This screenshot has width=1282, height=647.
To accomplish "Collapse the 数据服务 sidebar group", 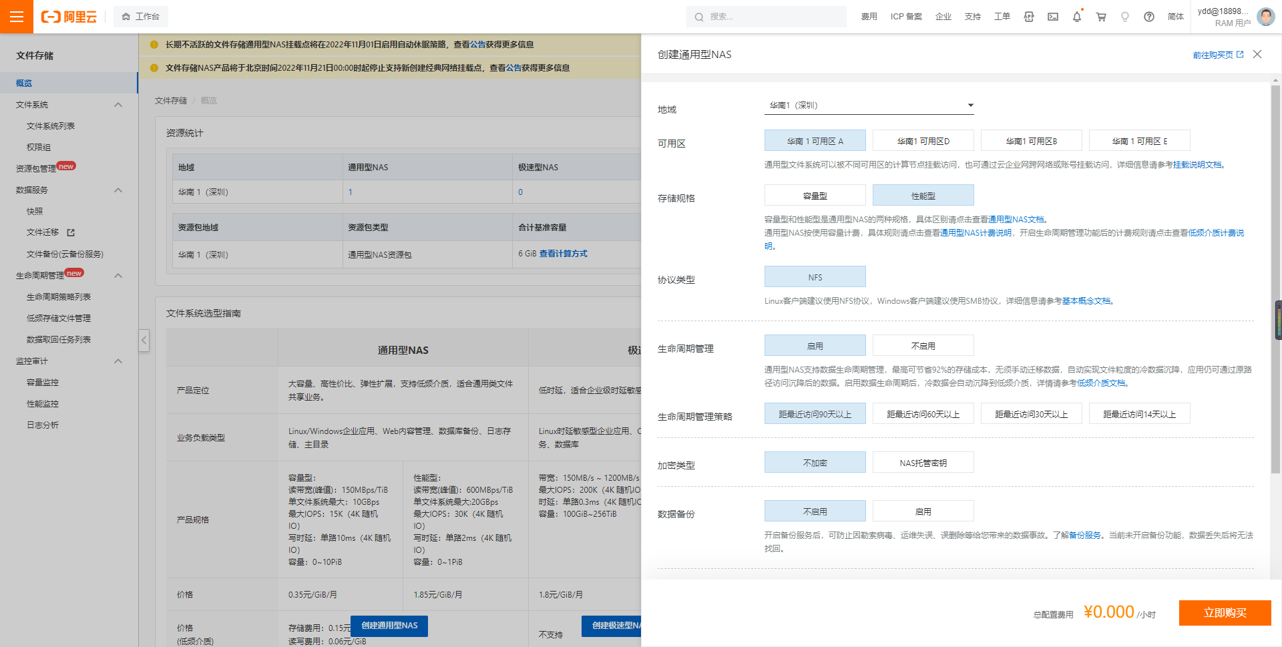I will click(x=118, y=190).
